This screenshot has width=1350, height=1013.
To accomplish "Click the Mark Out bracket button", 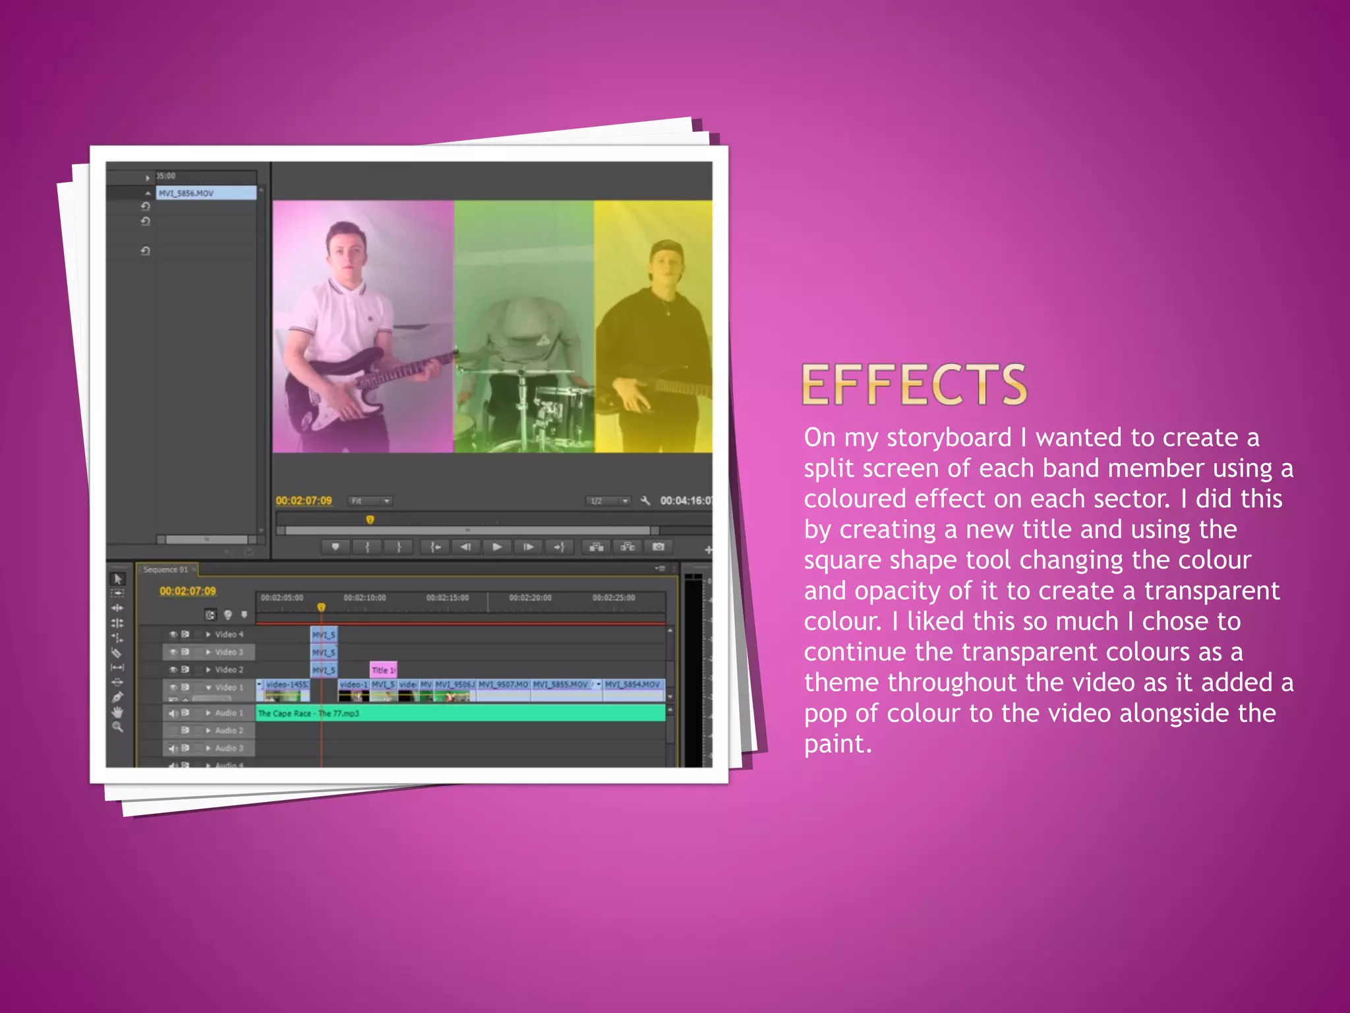I will pyautogui.click(x=399, y=547).
